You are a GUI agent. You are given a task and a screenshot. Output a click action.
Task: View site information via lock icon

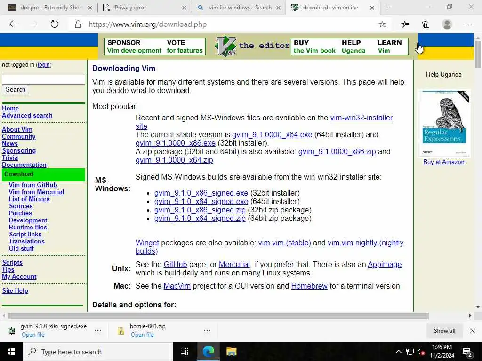[x=78, y=24]
